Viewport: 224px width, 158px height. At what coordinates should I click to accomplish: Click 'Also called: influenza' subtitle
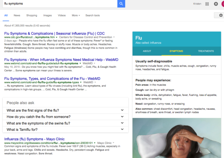point(148,43)
